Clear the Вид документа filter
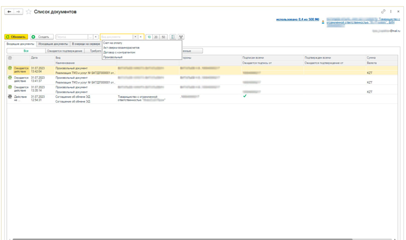The height and width of the screenshot is (240, 406). point(141,37)
